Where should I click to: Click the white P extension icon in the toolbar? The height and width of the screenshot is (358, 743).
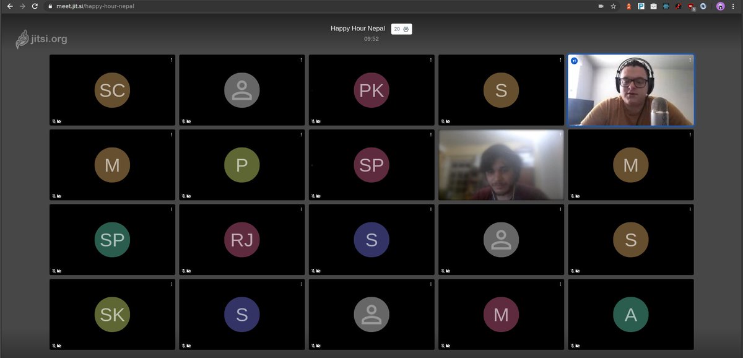tap(640, 6)
